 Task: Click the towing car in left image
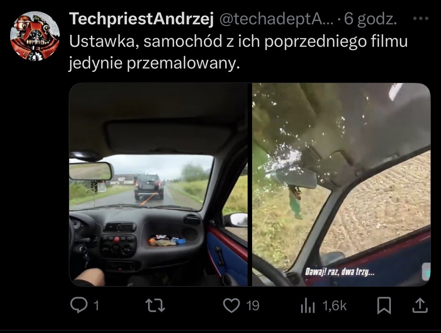click(149, 186)
